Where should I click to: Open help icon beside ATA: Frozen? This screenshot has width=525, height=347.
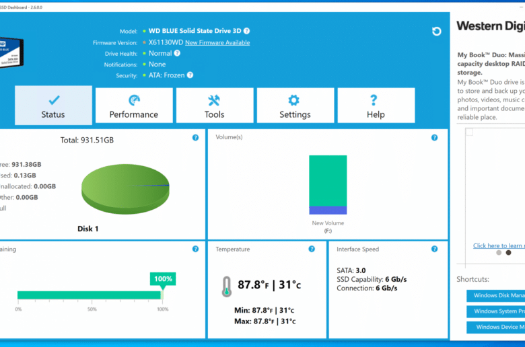click(x=190, y=75)
